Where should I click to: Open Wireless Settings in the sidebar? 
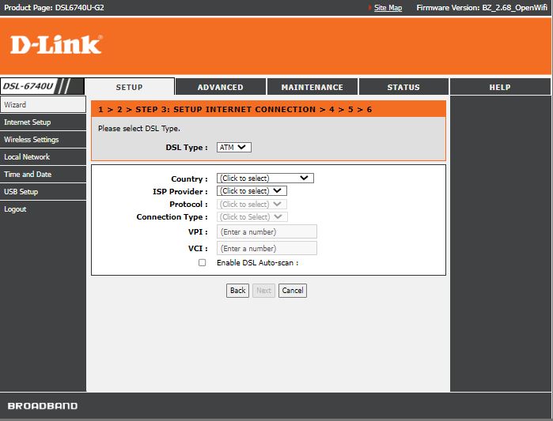pos(43,139)
